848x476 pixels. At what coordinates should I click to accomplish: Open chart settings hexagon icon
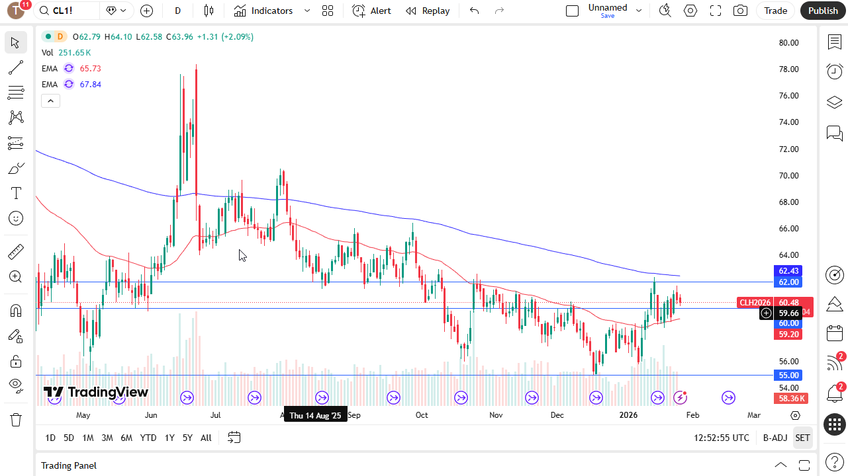click(690, 11)
